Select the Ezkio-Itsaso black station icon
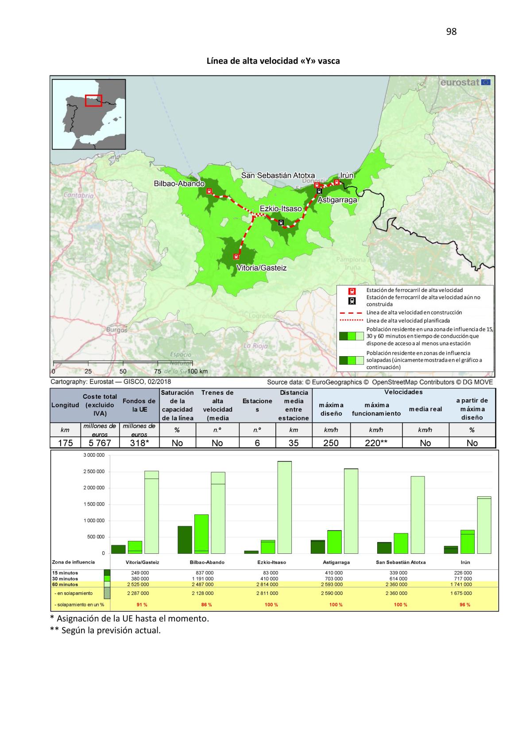 280,223
